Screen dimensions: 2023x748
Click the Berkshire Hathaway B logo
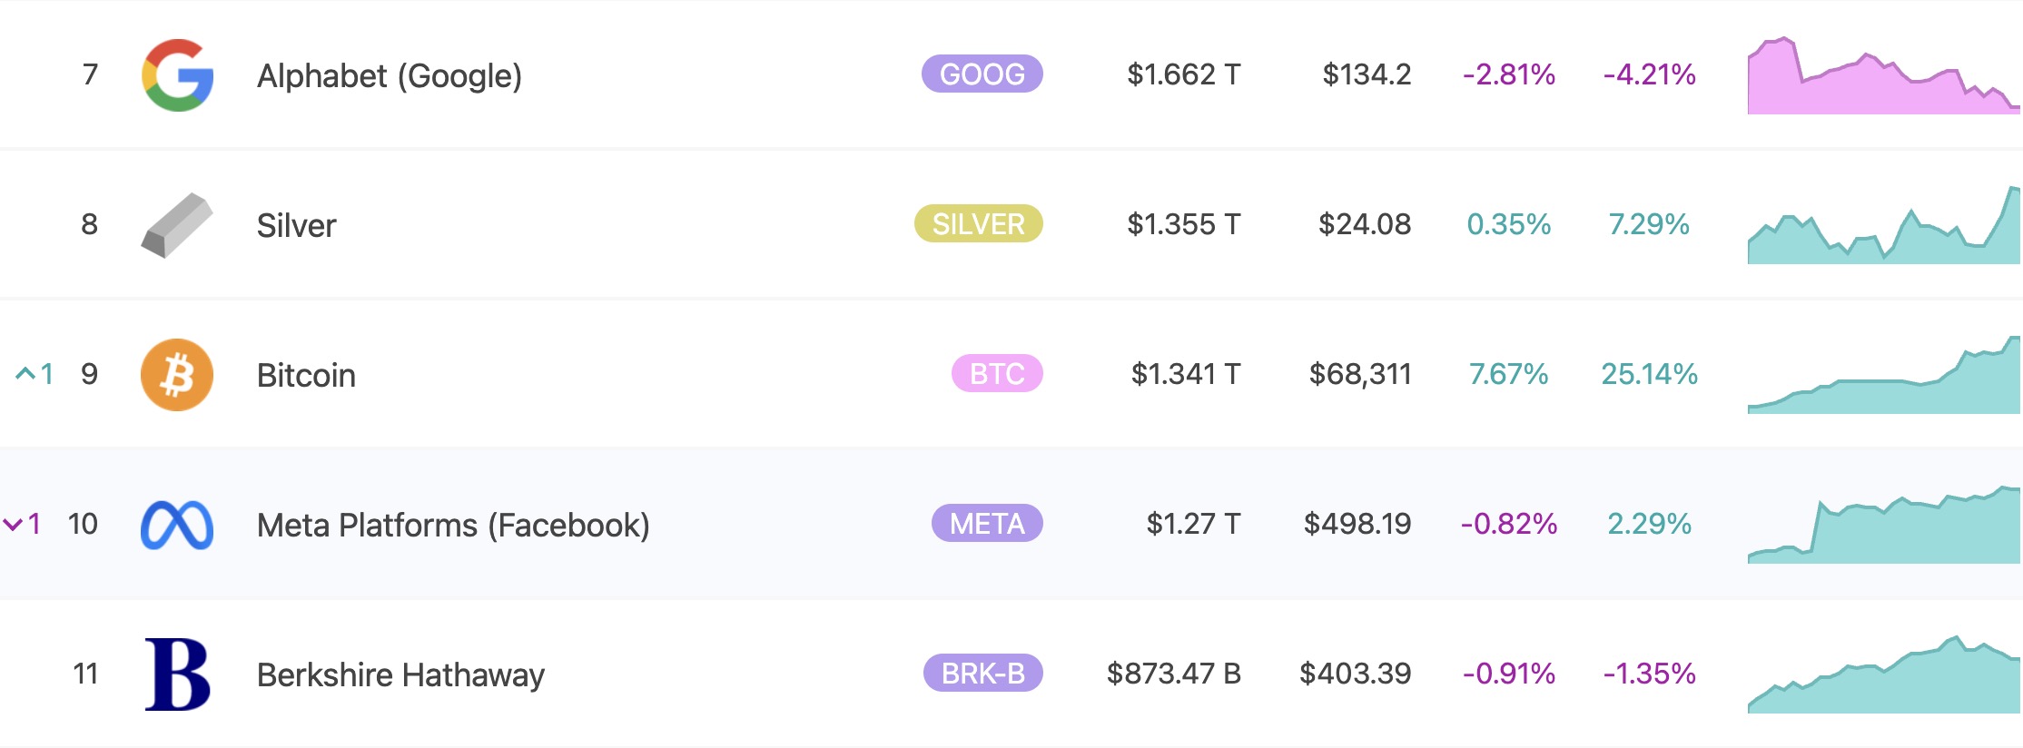click(x=178, y=674)
